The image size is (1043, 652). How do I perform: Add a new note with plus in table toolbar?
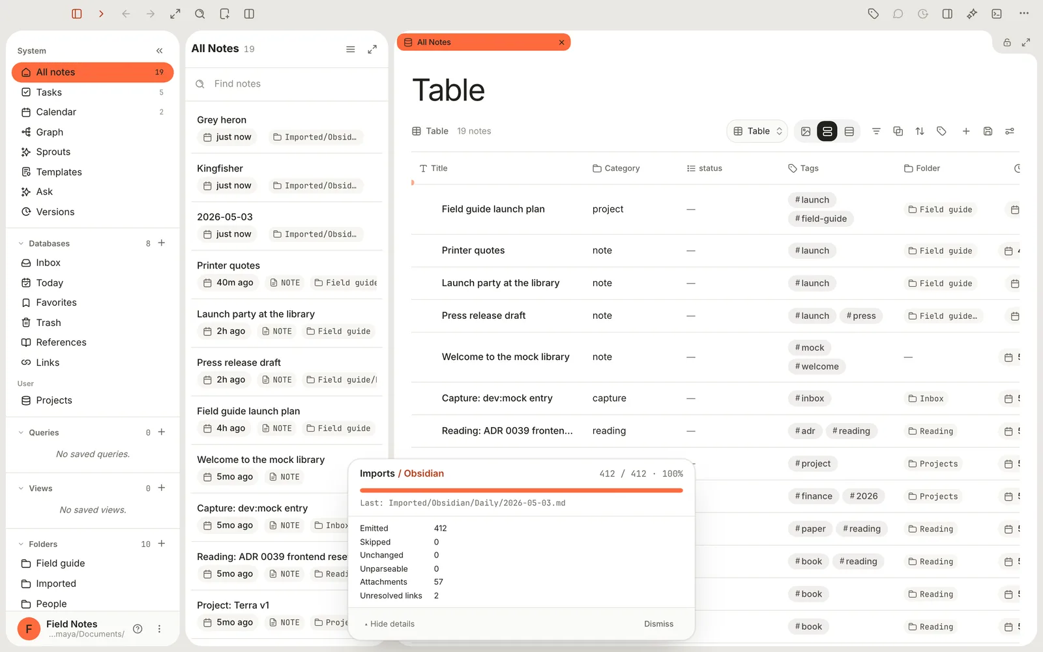tap(966, 131)
